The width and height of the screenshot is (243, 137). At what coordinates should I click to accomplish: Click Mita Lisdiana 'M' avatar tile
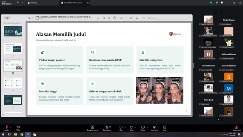[x=229, y=89]
